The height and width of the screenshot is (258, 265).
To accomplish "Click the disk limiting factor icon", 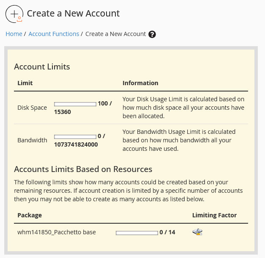I will pos(197,232).
